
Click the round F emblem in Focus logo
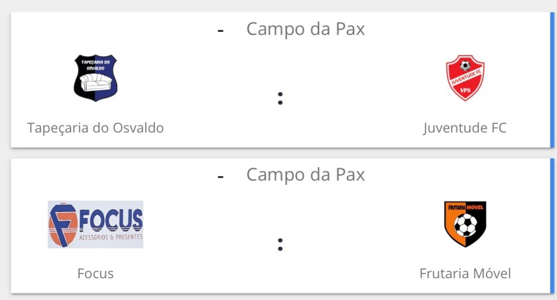point(62,225)
